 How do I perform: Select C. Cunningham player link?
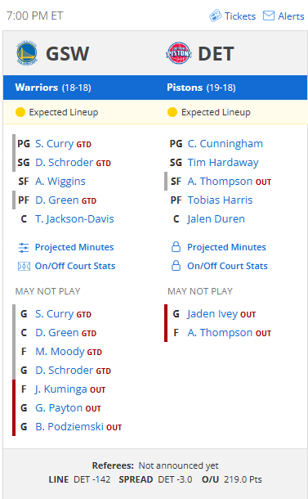(225, 144)
